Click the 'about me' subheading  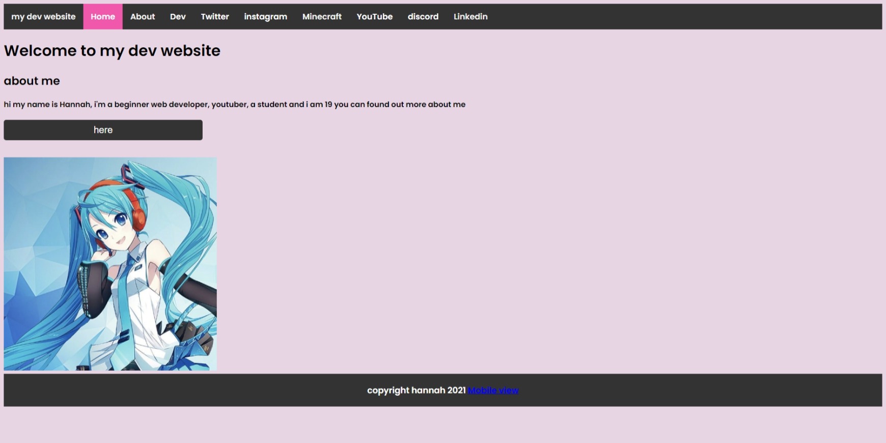pyautogui.click(x=32, y=81)
